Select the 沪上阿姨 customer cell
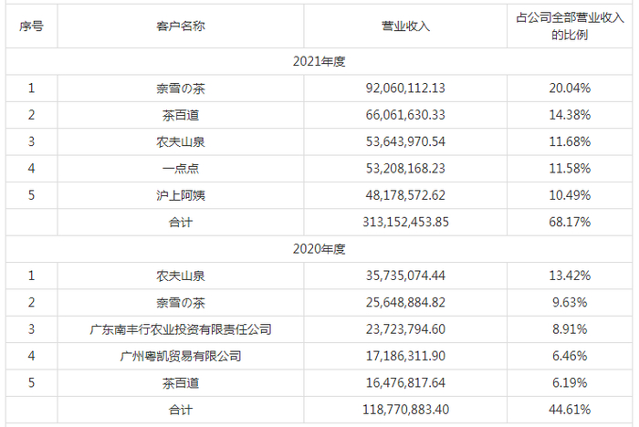 click(x=181, y=195)
